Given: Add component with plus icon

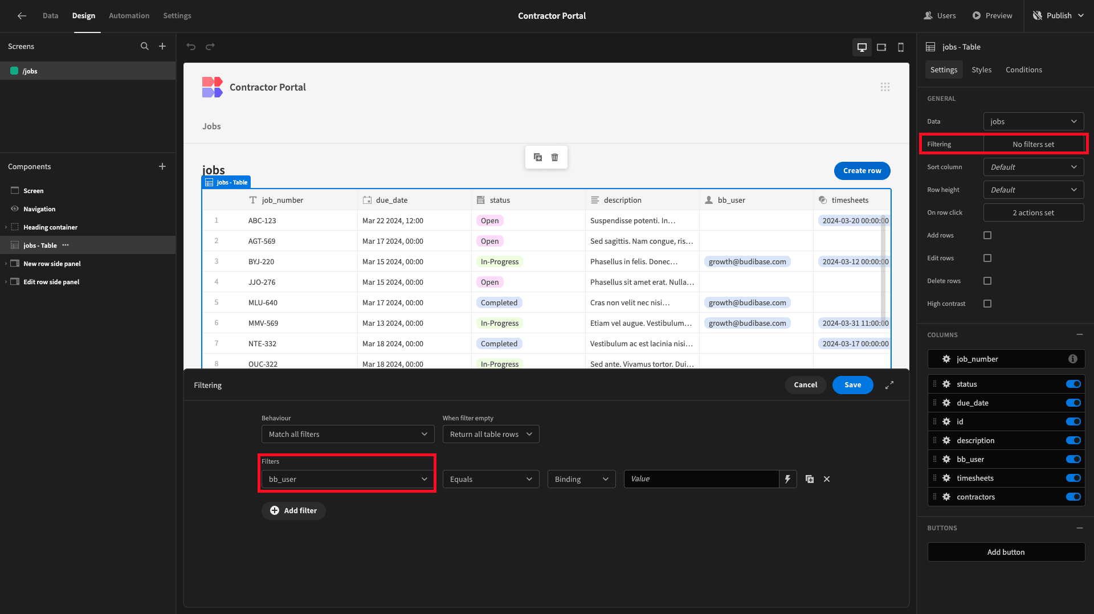Looking at the screenshot, I should (162, 166).
